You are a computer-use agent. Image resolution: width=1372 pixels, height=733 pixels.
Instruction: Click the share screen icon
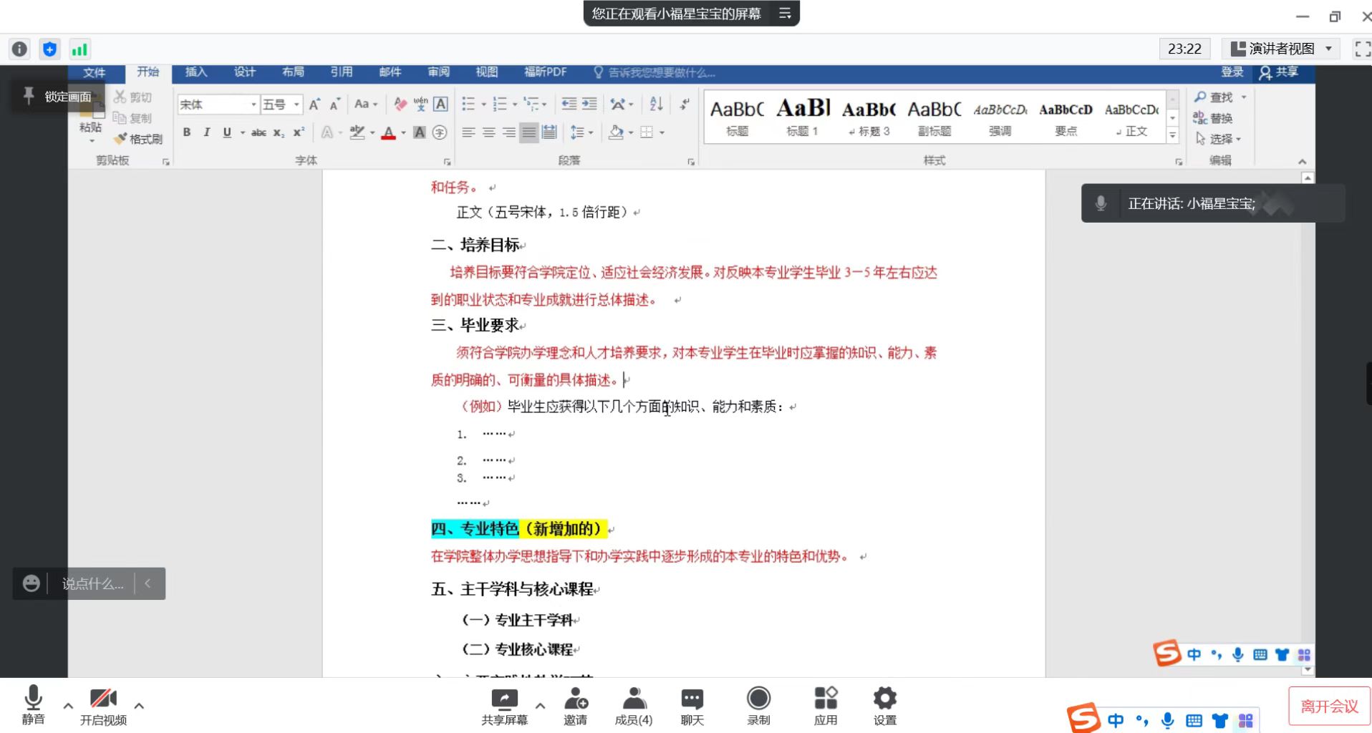click(504, 699)
